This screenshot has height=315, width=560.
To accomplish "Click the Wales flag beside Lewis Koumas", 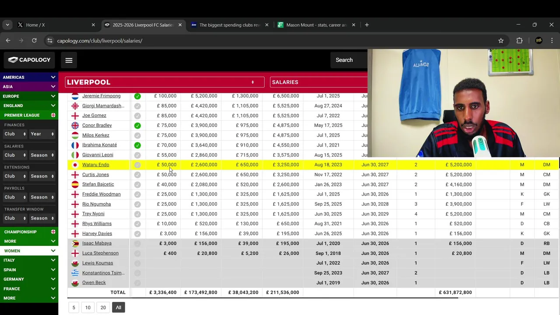I will (75, 263).
